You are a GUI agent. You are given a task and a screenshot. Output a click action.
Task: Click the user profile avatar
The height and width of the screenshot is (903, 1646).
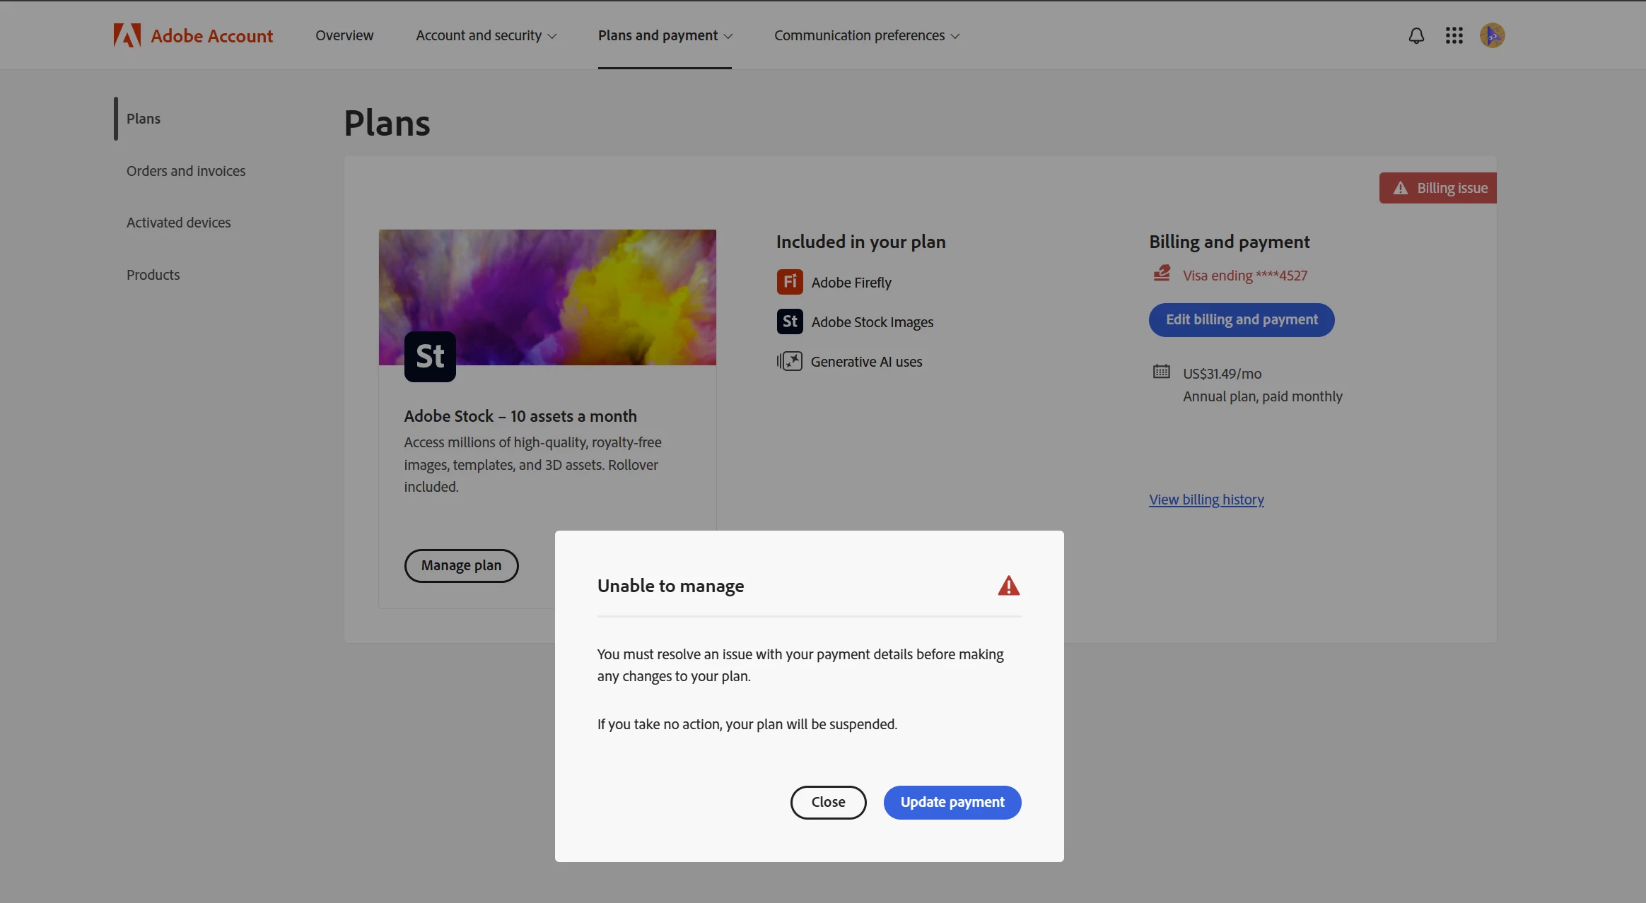pos(1492,35)
